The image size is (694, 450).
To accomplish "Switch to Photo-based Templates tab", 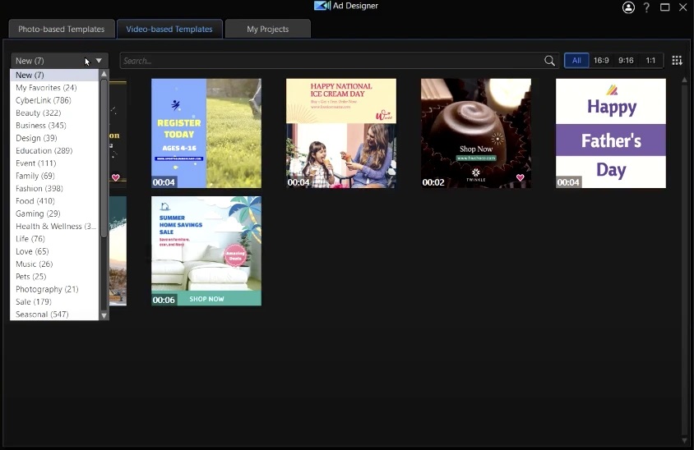I will click(x=62, y=30).
